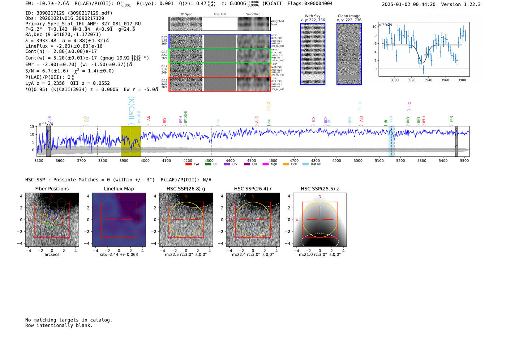The image size is (506, 345).
Task: Select the blue-bordered fiber spectrum row
Action: pos(220,41)
